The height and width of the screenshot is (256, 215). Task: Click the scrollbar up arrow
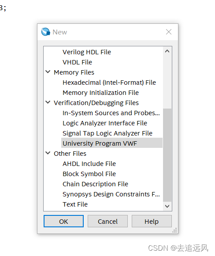[167, 51]
